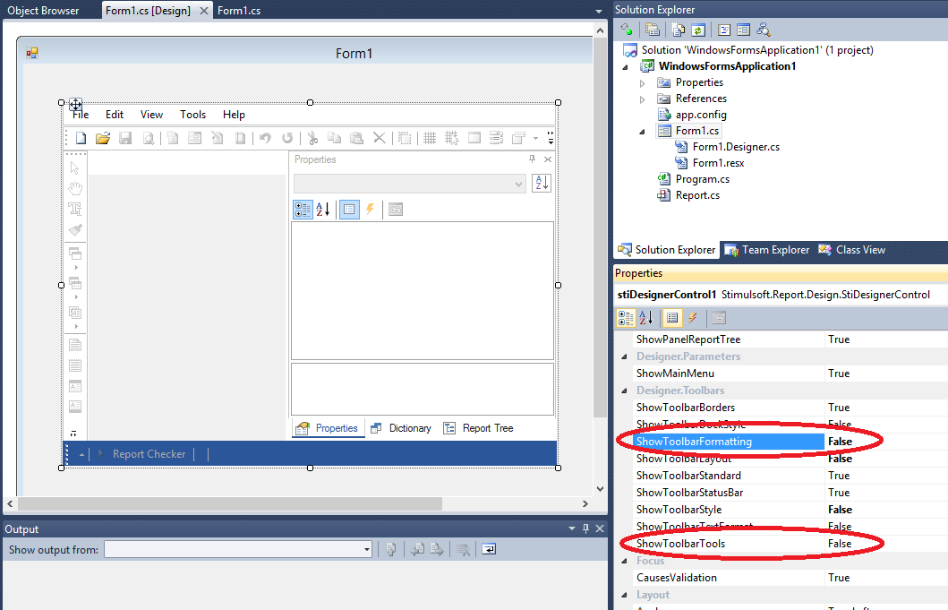Click View Code icon in Solution Explorer toolbar
The height and width of the screenshot is (610, 948).
pyautogui.click(x=724, y=30)
